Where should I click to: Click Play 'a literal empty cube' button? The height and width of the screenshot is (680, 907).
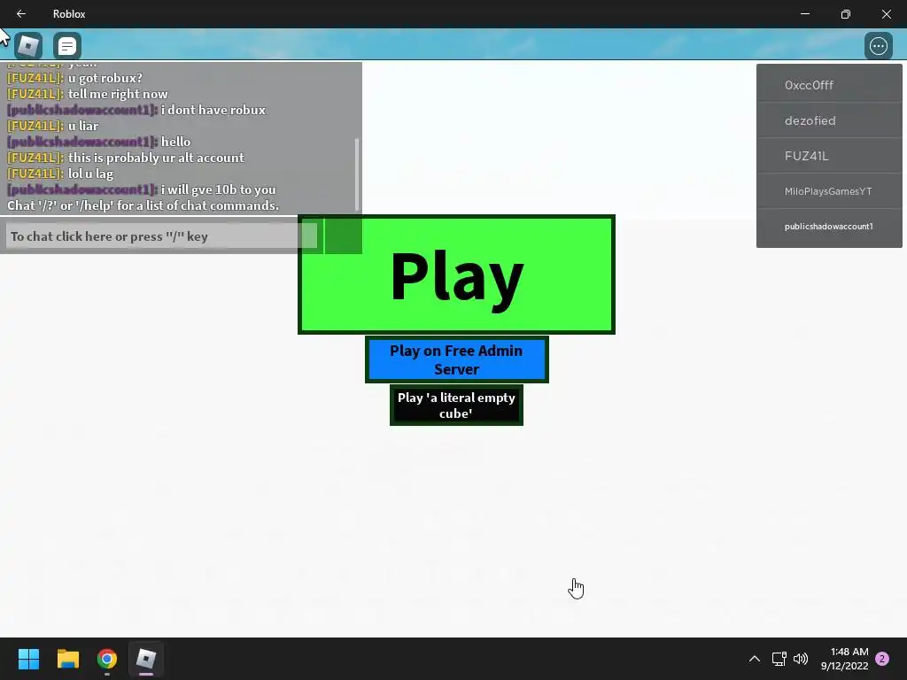(x=456, y=406)
